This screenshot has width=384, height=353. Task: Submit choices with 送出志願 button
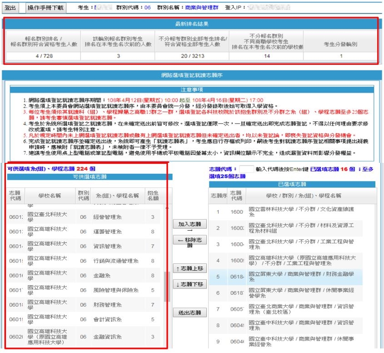click(190, 313)
